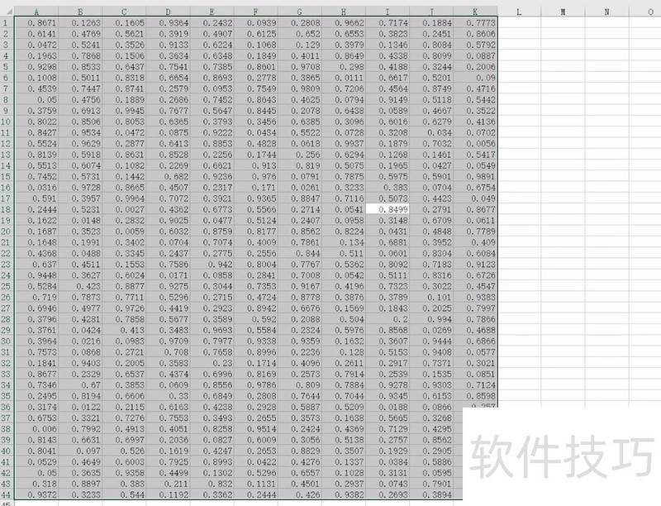Select column G header
This screenshot has height=506, width=661.
click(299, 12)
